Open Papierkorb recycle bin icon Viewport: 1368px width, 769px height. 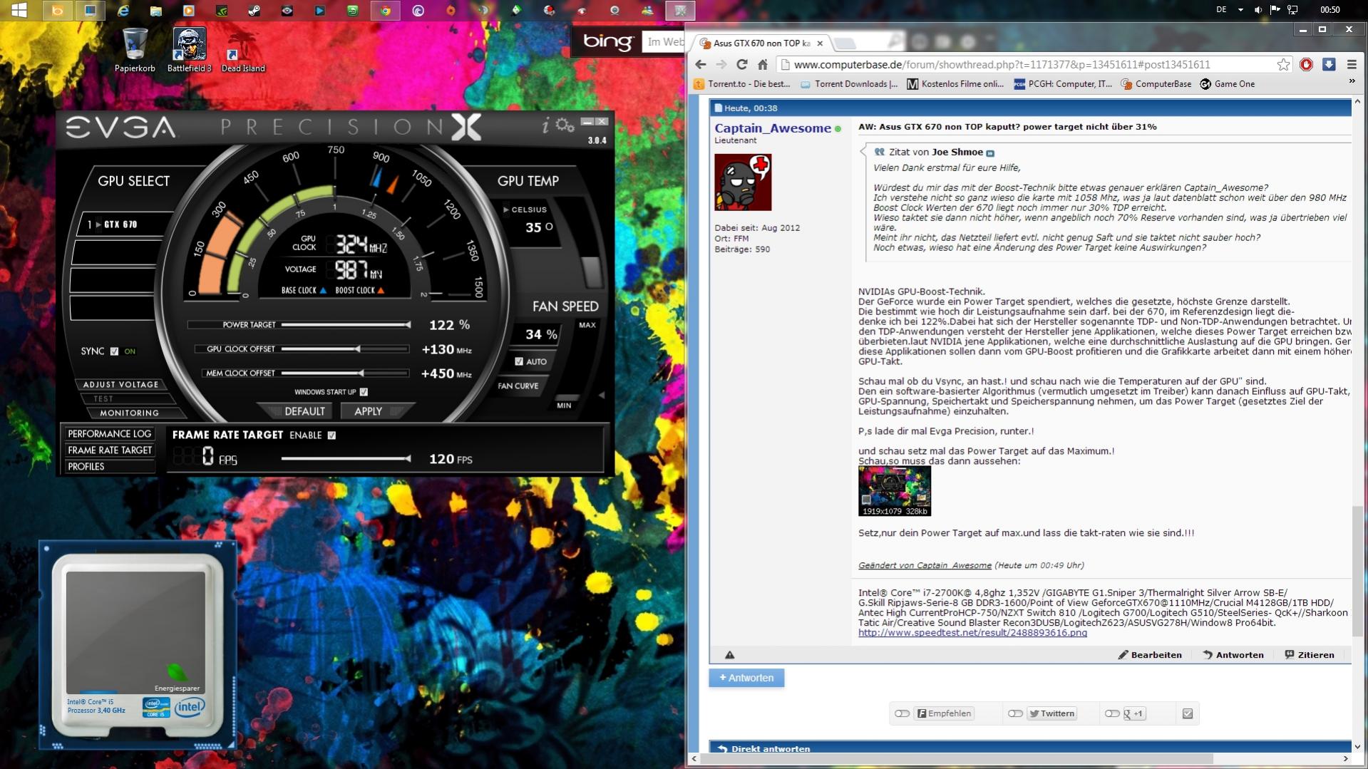point(135,50)
